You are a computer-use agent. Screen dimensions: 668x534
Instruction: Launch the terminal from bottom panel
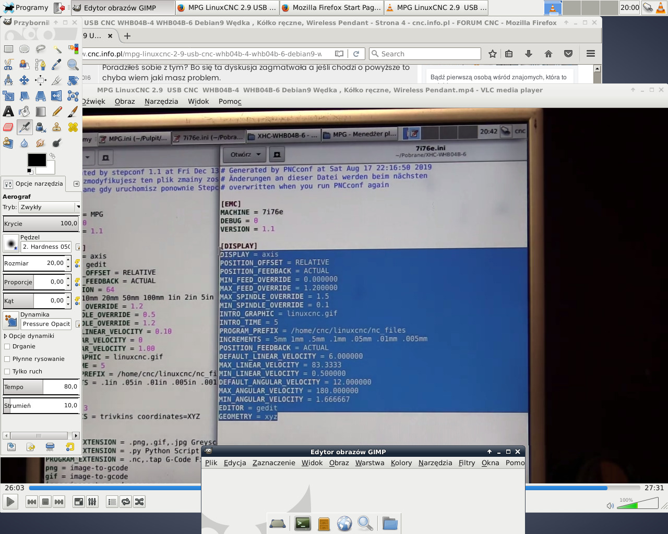[x=303, y=523]
